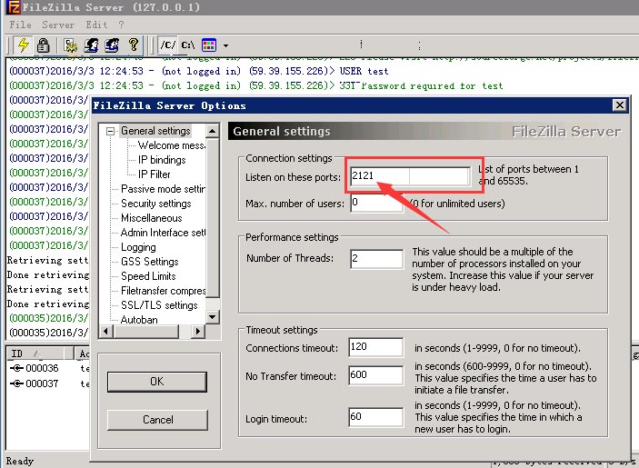Click the tree horizontal scroll left arrow
The height and width of the screenshot is (468, 639).
(x=106, y=331)
